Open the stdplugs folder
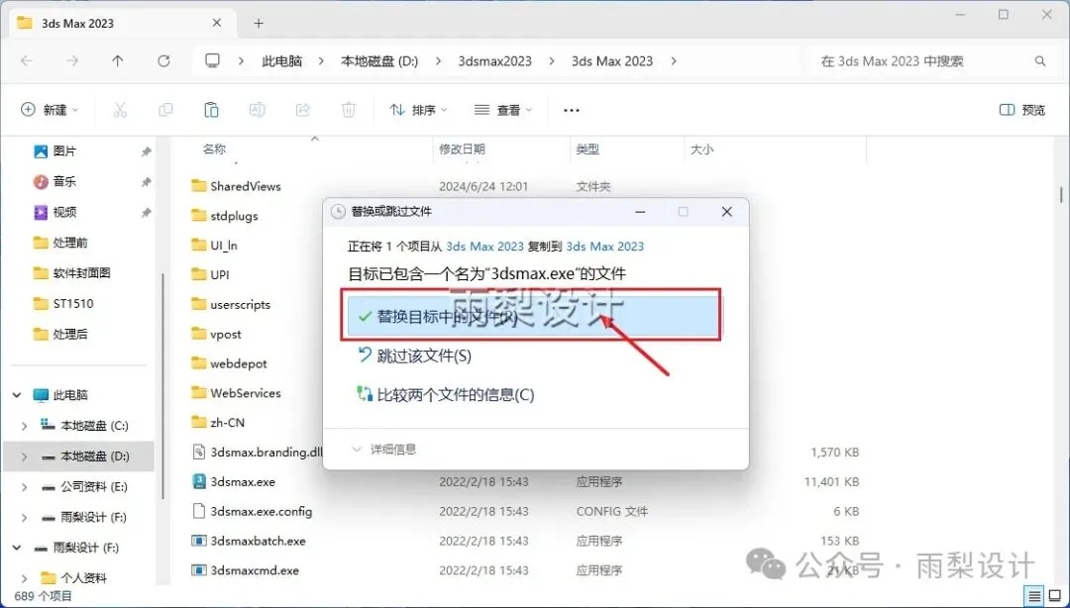Image resolution: width=1070 pixels, height=608 pixels. point(234,216)
